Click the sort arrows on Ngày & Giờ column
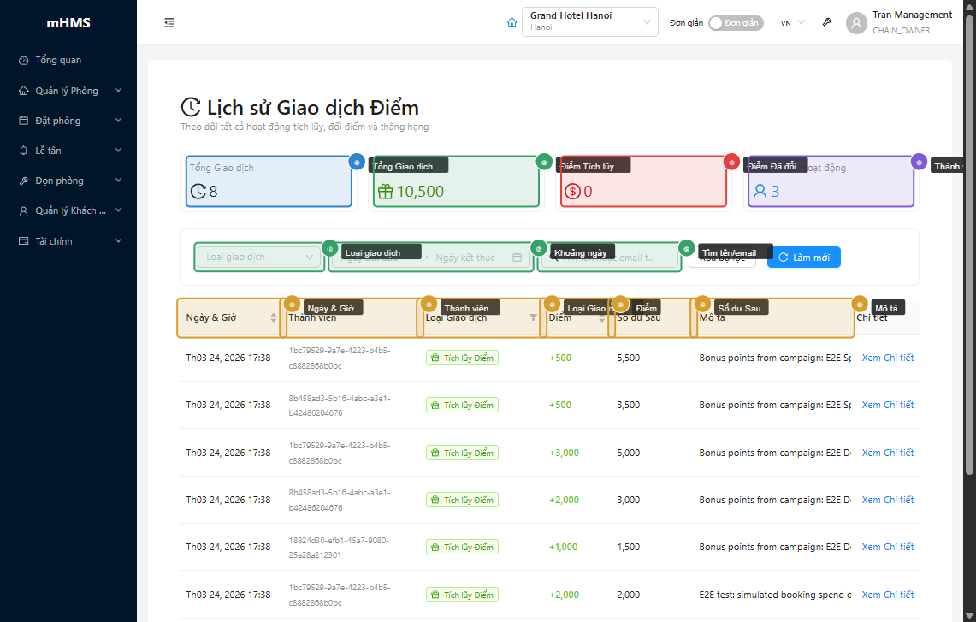The height and width of the screenshot is (622, 976). tap(274, 317)
